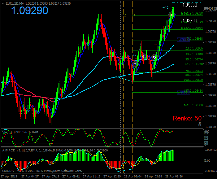Viewport: 217px width, 179px height.
Task: Select Fibonacci level 78.6 1.08683
Action: pos(194,71)
